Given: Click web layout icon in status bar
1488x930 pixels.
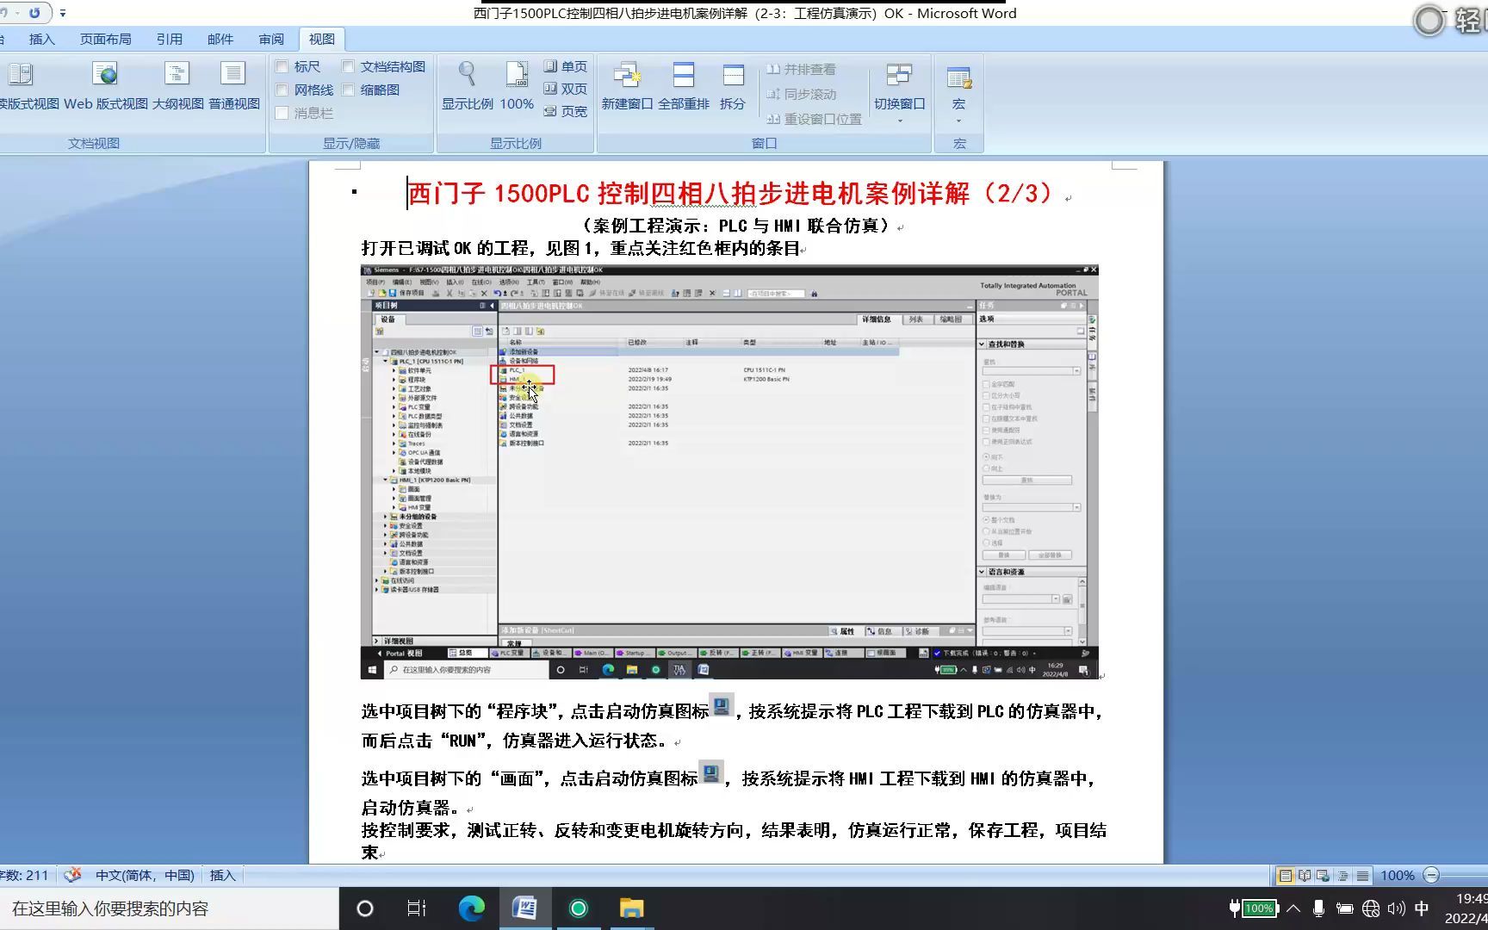Looking at the screenshot, I should click(1324, 876).
